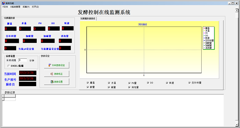Click the 加酸量 value display box
The width and height of the screenshot is (240, 128).
(30, 41)
